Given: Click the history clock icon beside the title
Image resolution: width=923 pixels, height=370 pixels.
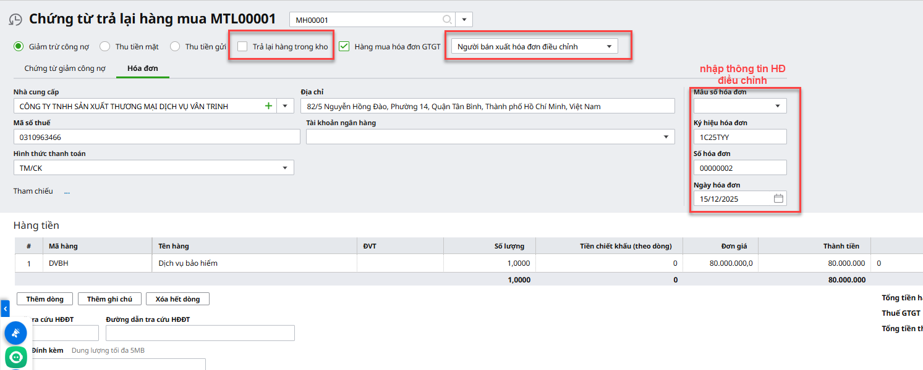Looking at the screenshot, I should click(15, 20).
